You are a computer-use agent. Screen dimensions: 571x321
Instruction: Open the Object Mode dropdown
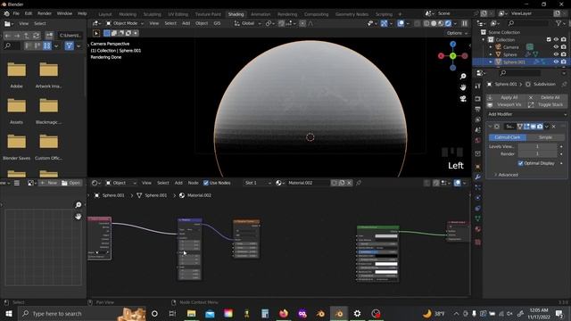(x=125, y=23)
